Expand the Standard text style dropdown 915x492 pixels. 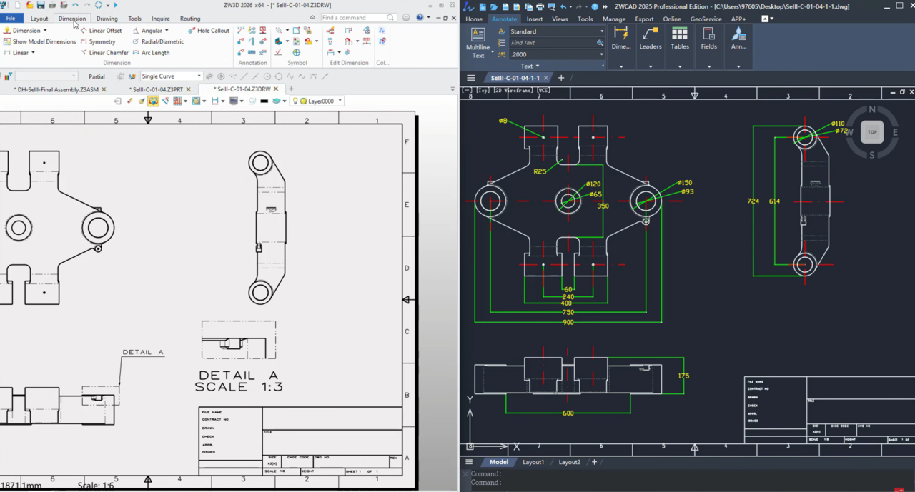tap(601, 31)
